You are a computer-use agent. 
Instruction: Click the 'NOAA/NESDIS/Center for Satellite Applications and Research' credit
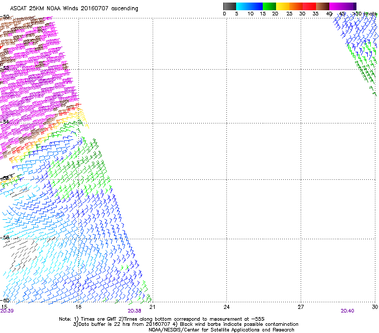(221, 330)
